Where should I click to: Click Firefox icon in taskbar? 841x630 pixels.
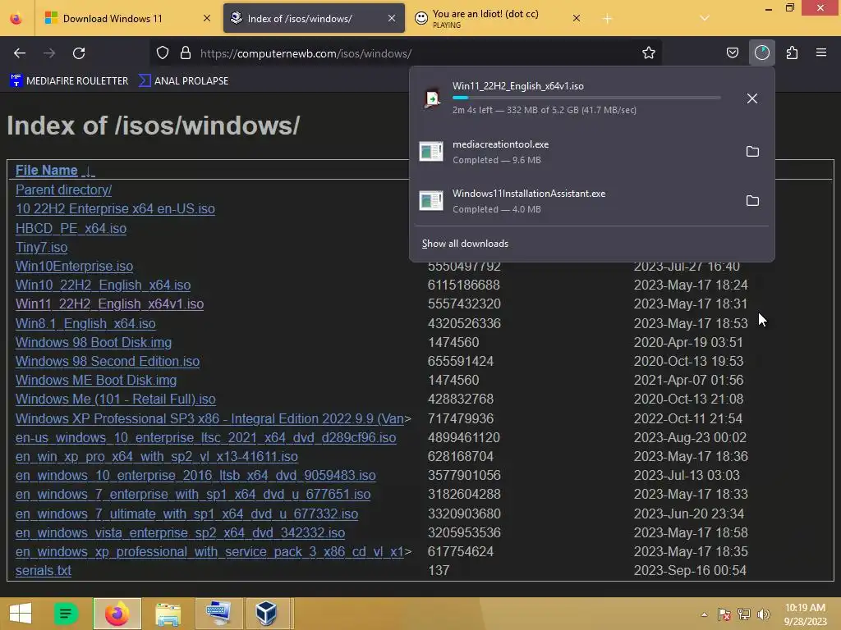point(117,614)
